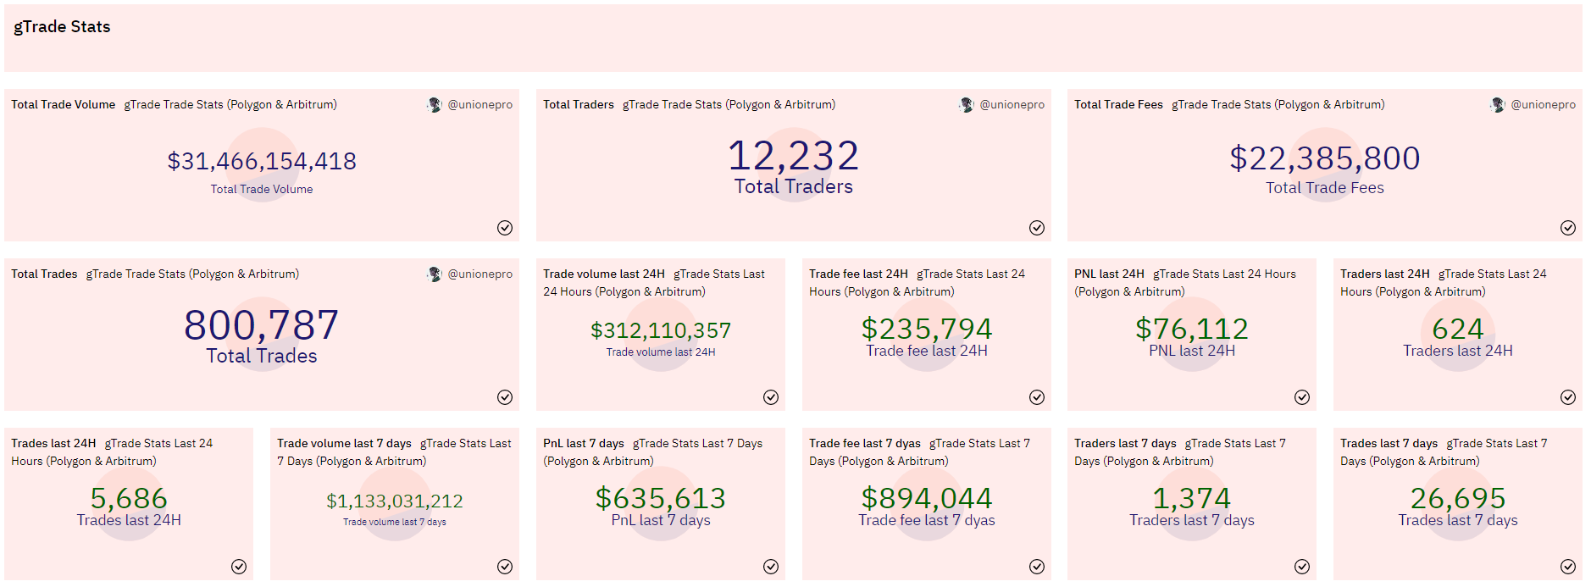This screenshot has height=587, width=1591.
Task: Open @unionepro link on Total Trade Fees card
Action: coord(1544,105)
